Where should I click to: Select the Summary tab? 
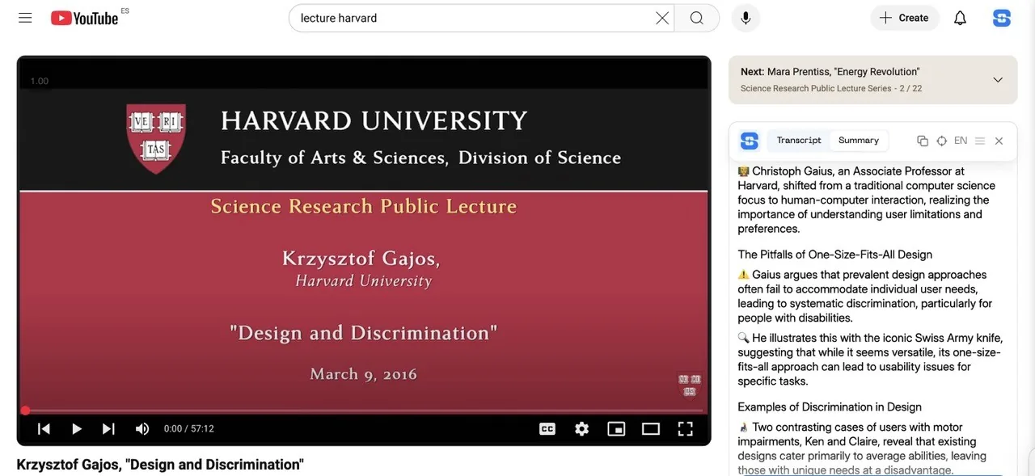pos(859,141)
